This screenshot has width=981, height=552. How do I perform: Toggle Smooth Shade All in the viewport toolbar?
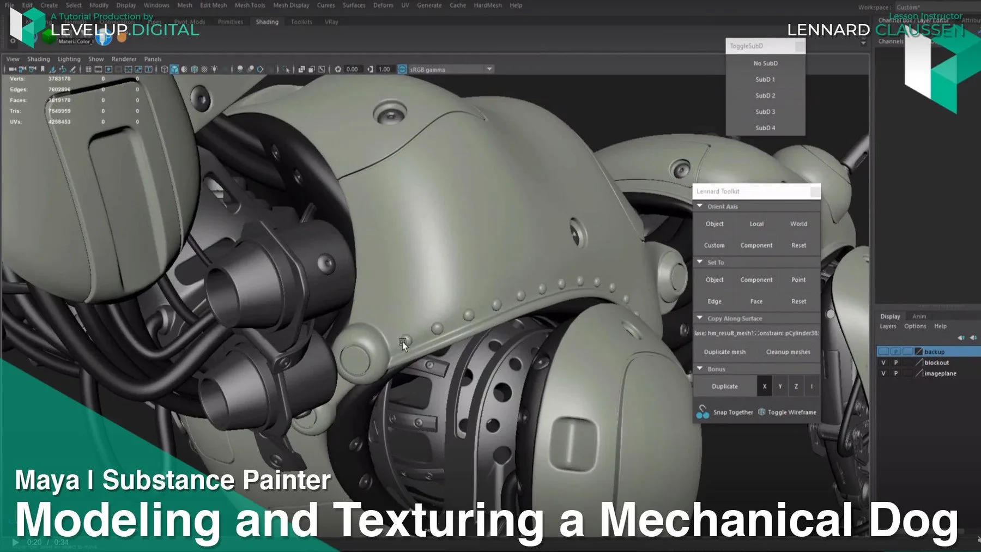[175, 69]
